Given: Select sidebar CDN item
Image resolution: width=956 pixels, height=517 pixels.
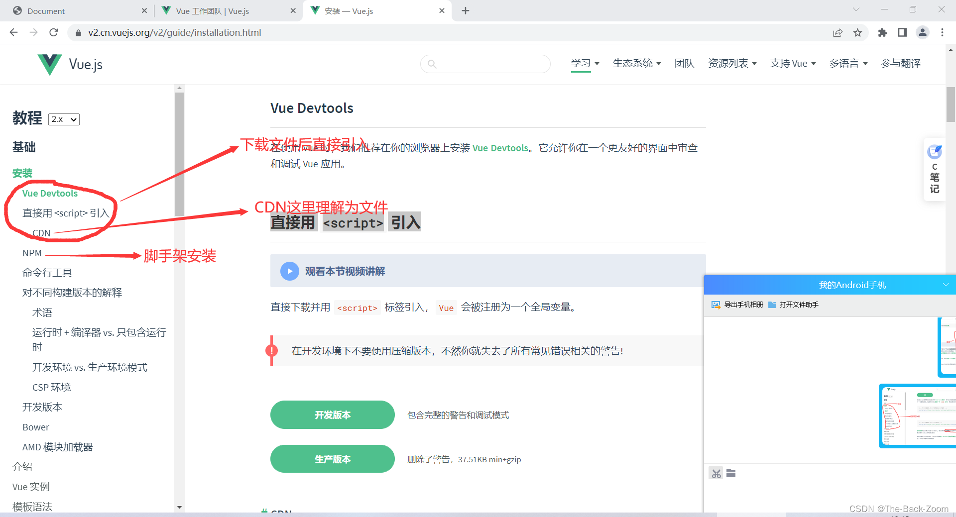Looking at the screenshot, I should [41, 233].
